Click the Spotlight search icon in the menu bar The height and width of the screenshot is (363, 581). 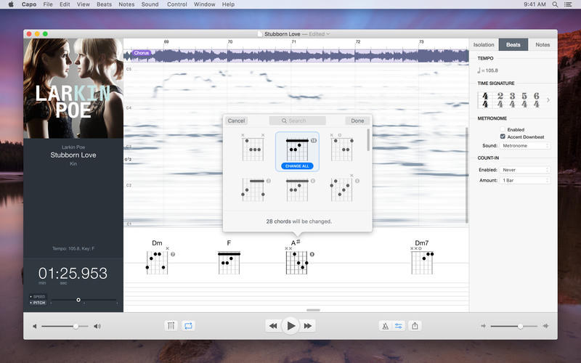(x=555, y=4)
